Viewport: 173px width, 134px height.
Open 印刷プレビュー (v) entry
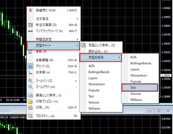[x=54, y=101]
